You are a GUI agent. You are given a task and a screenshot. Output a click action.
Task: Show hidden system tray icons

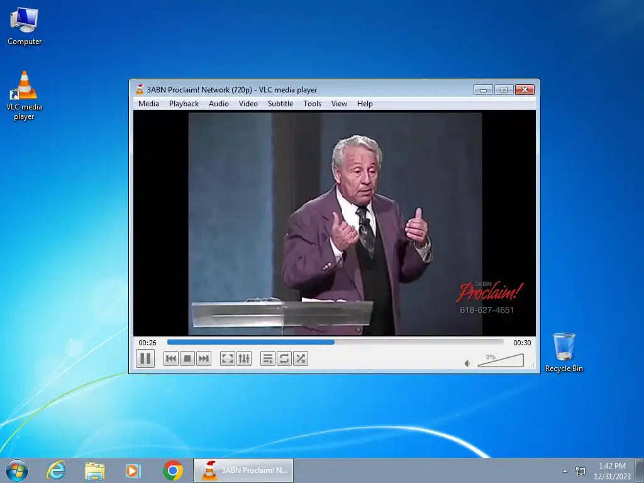(x=565, y=471)
